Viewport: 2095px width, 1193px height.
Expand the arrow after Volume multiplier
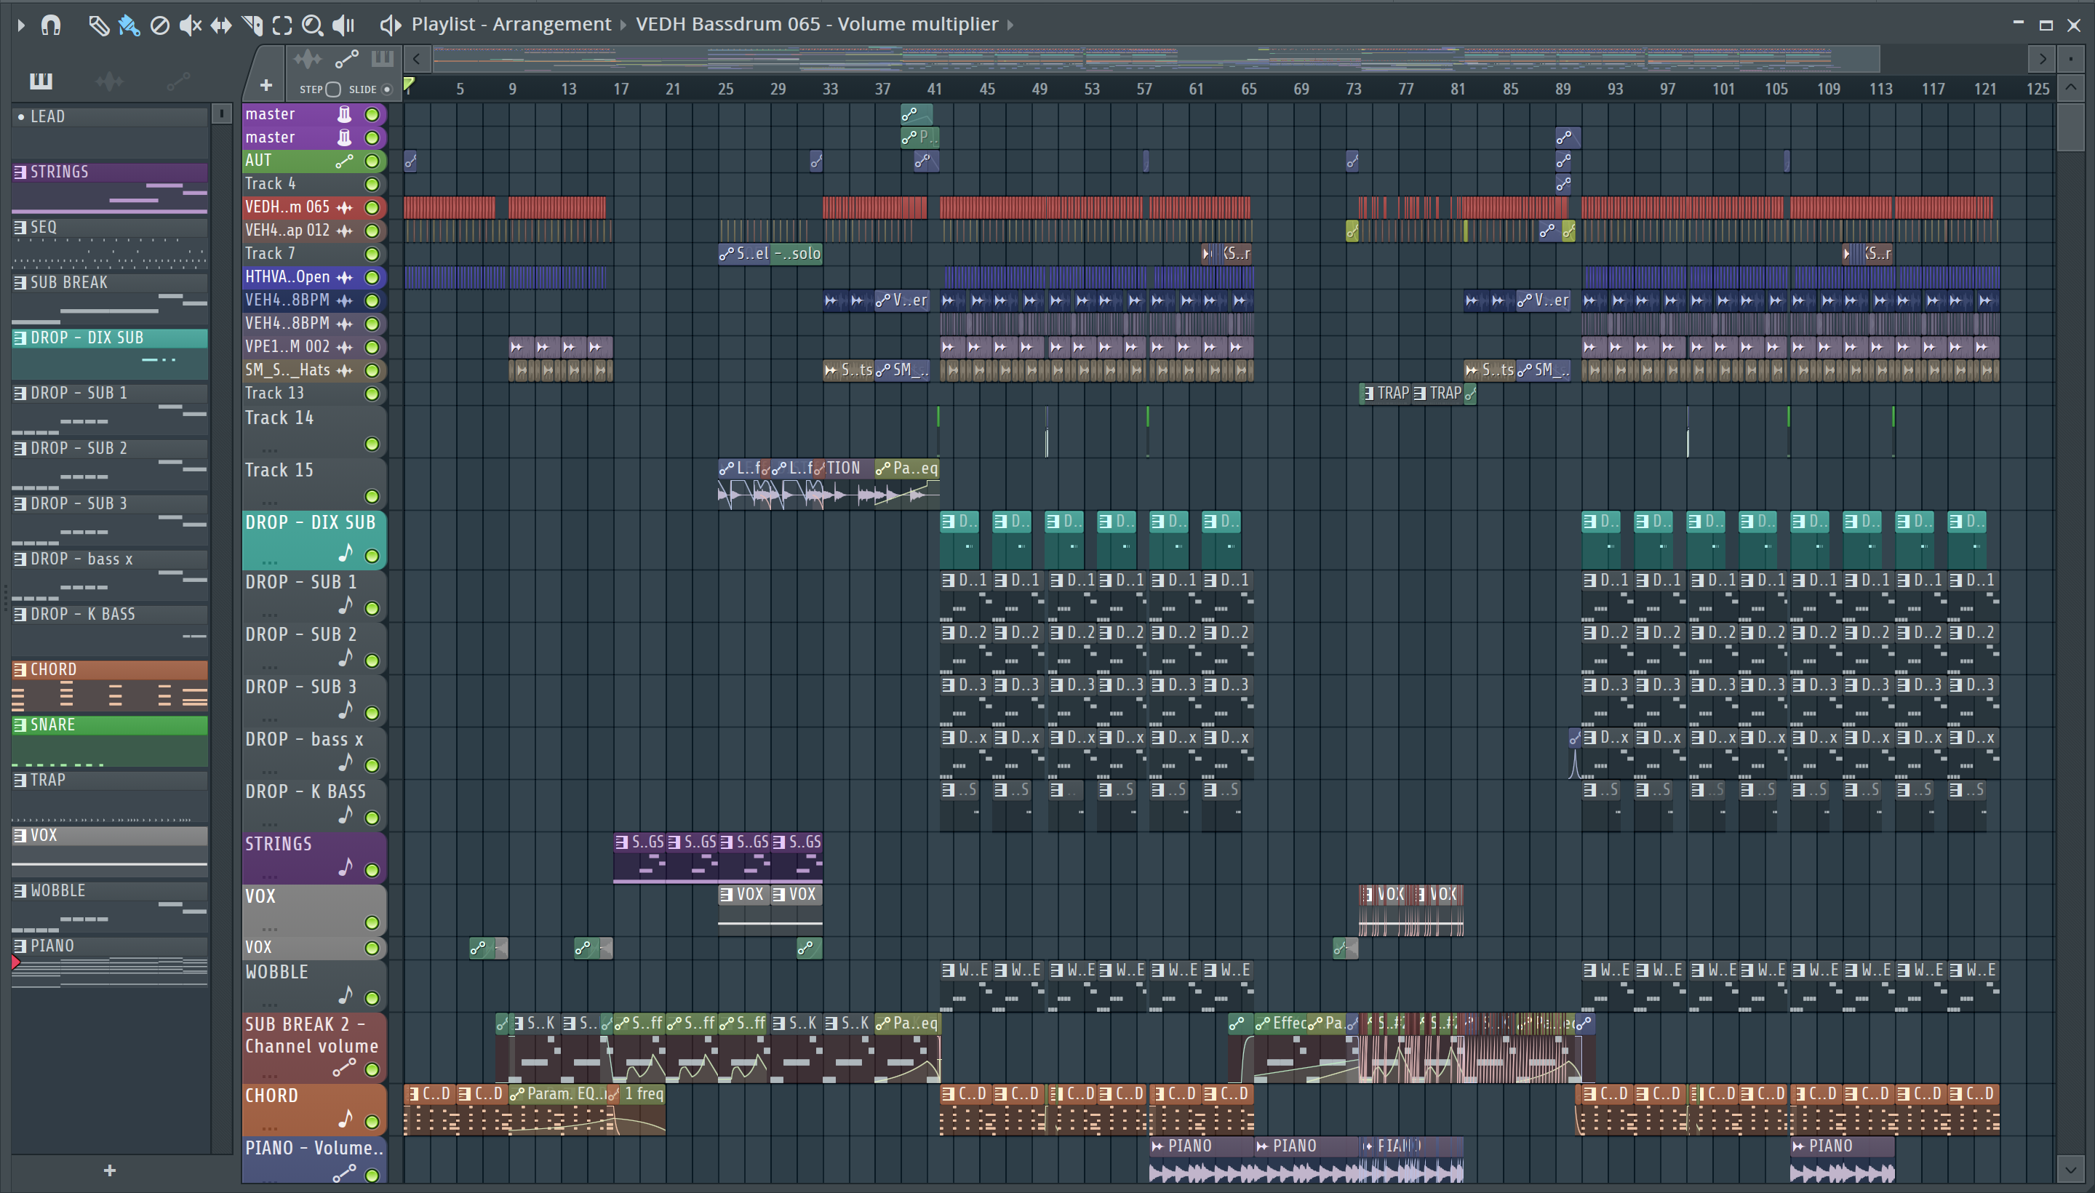pyautogui.click(x=1010, y=25)
